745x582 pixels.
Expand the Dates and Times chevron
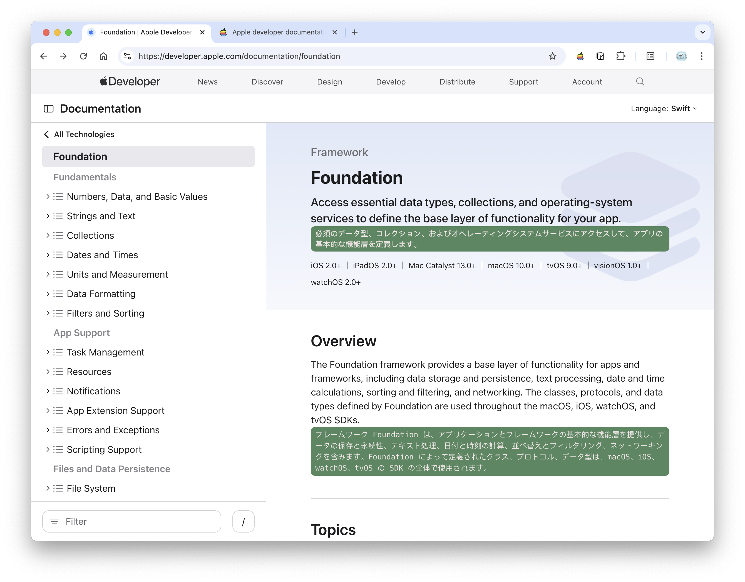click(x=48, y=255)
